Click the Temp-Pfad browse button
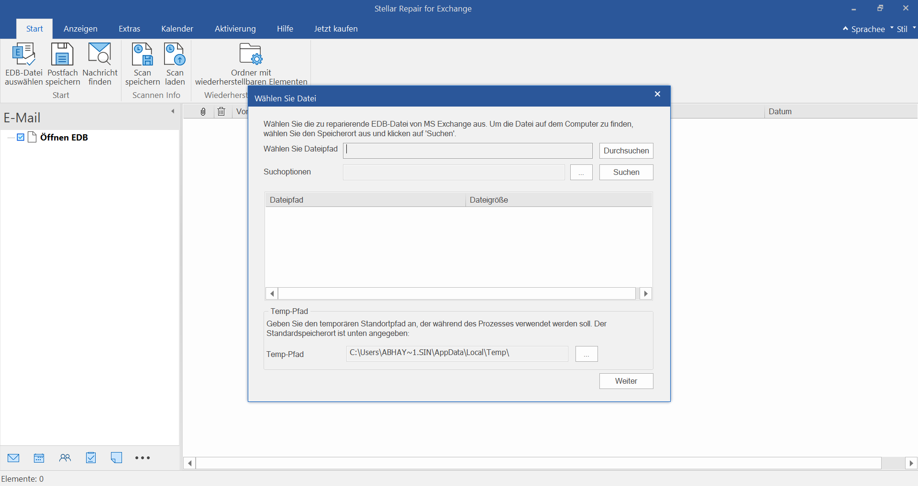The height and width of the screenshot is (486, 918). click(x=586, y=354)
